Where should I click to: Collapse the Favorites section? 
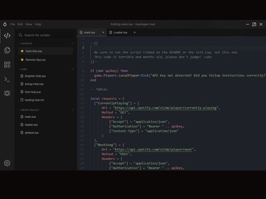[x=19, y=43]
